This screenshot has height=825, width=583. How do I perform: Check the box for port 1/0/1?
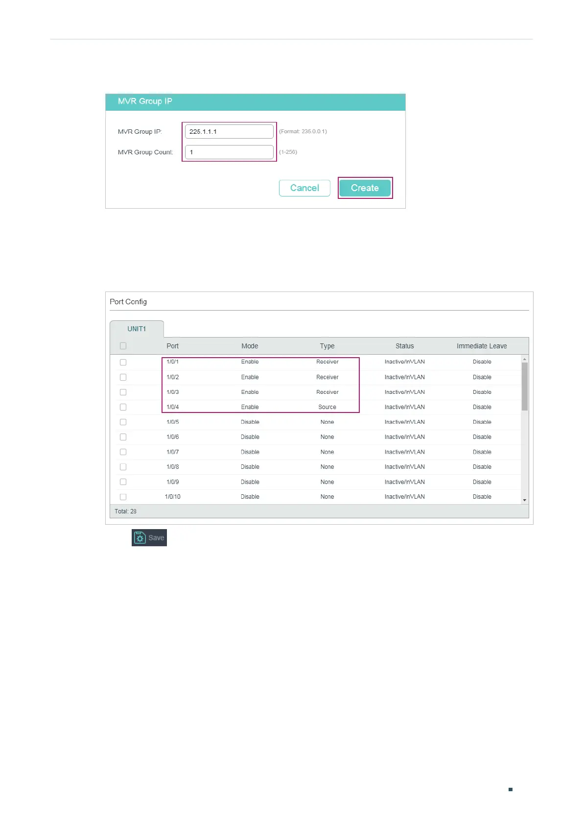point(123,362)
